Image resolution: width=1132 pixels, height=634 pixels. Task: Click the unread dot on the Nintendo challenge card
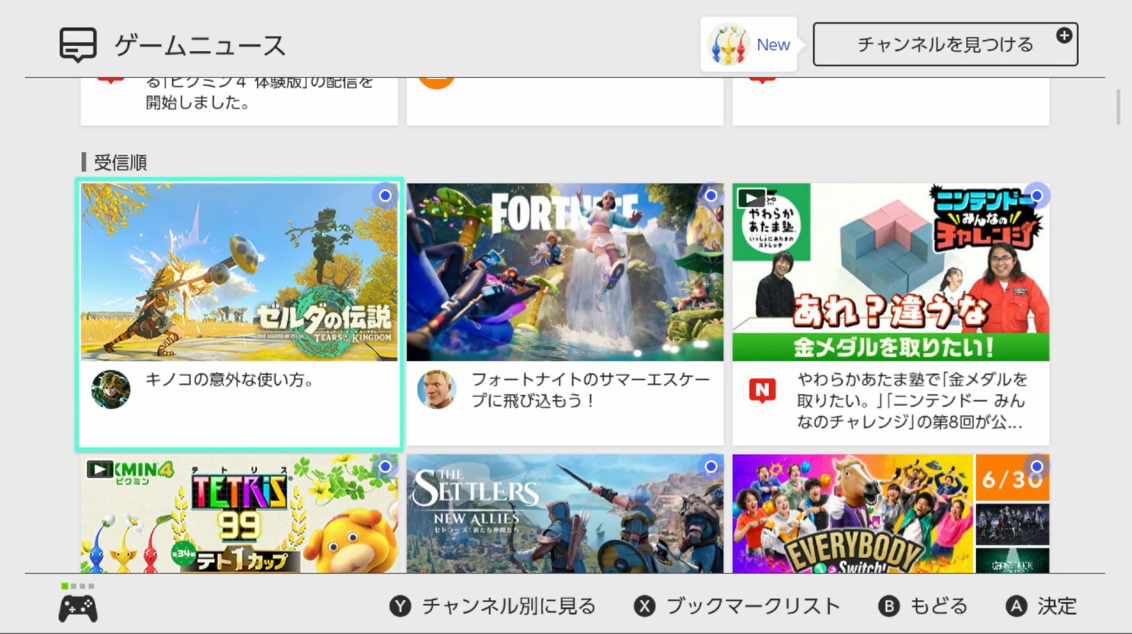pyautogui.click(x=1037, y=196)
